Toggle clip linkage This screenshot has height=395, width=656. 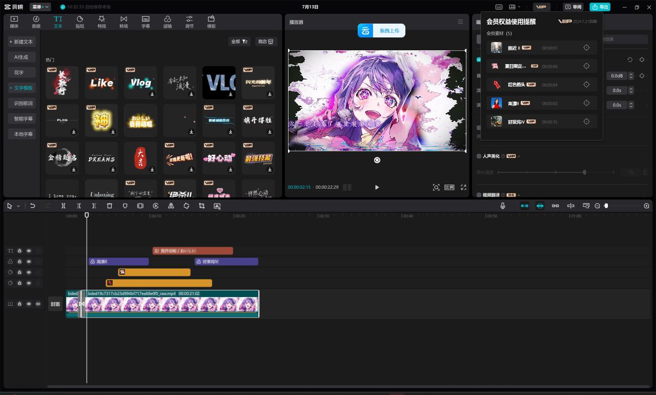[x=555, y=206]
